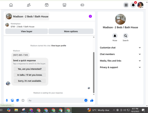
Task: Click the Mute bell icon
Action: tap(115, 36)
